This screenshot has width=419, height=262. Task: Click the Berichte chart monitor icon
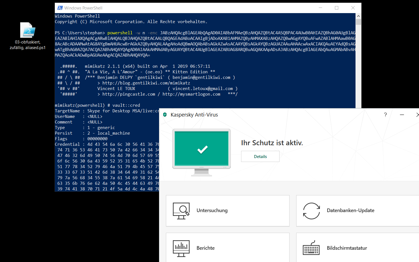(x=181, y=248)
